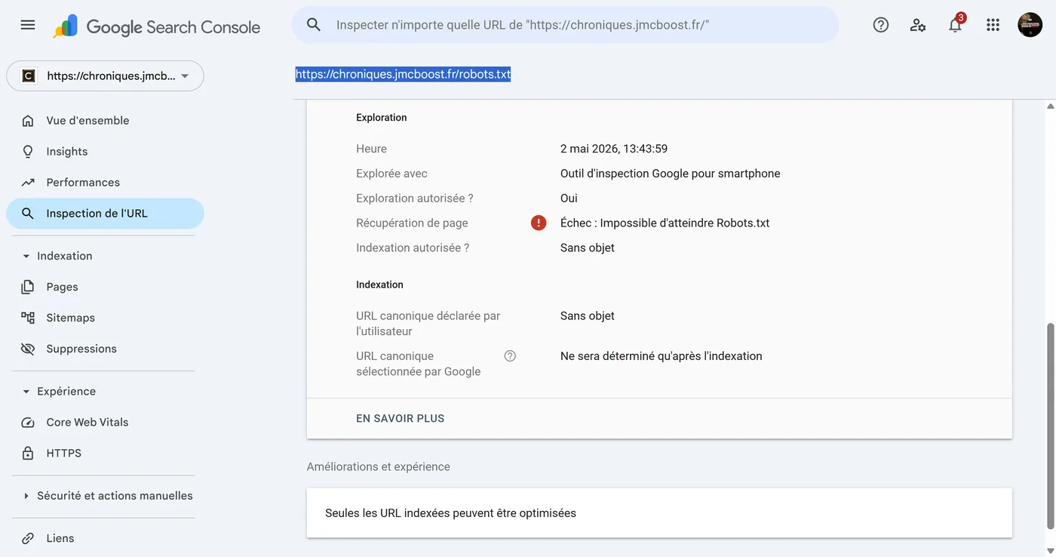Click the Vue d'ensemble home icon
Screen dimensions: 1056x557
click(28, 121)
